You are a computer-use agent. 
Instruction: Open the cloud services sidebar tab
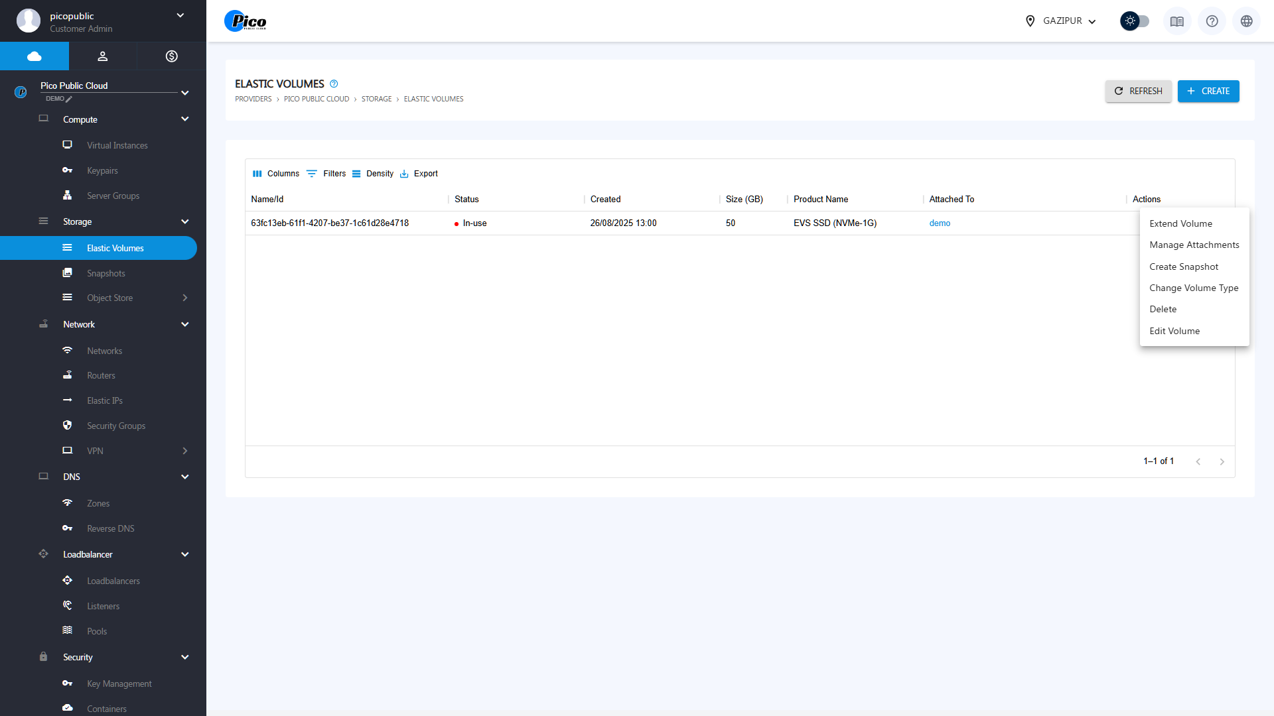coord(35,56)
